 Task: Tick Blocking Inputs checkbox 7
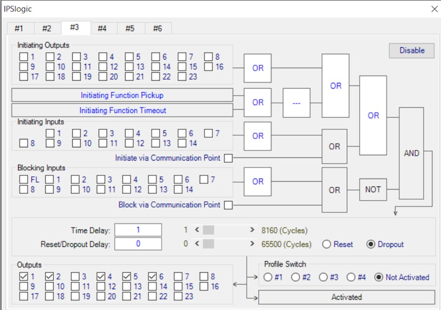click(204, 179)
